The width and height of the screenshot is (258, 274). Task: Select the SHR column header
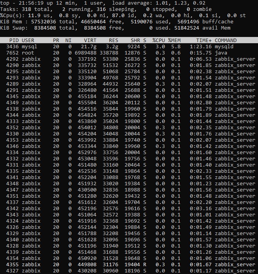135,40
